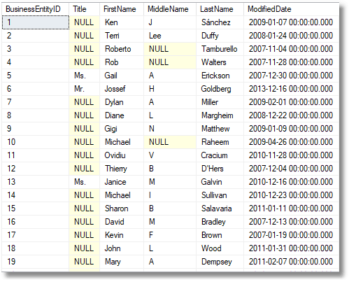This screenshot has width=349, height=282.
Task: Click the NULL MiddleName cell for Roberto
Action: [x=170, y=49]
